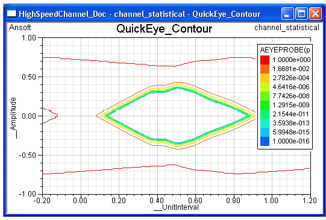Click X-axis tick label 0.40
Viewport: 326px width, 220px height.
click(x=157, y=201)
